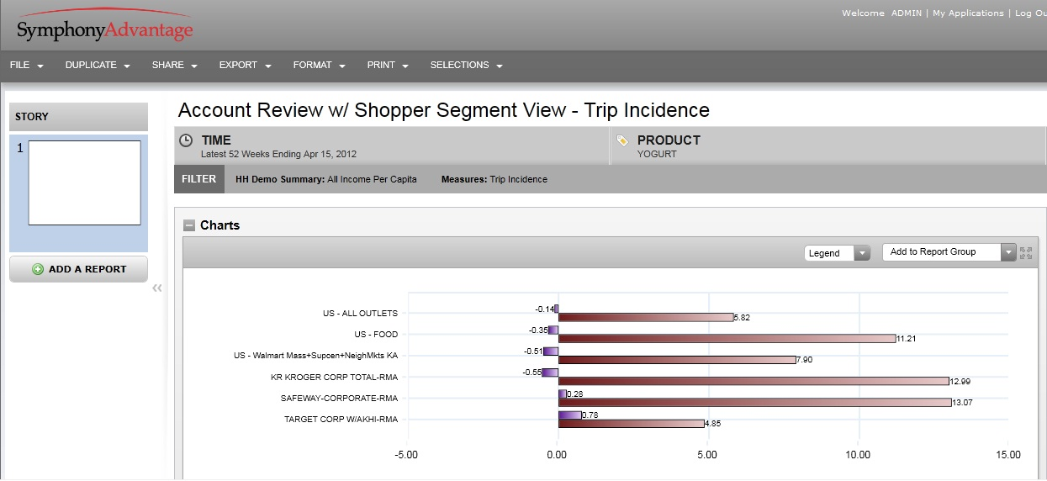
Task: Click the My Applications link
Action: (x=968, y=13)
